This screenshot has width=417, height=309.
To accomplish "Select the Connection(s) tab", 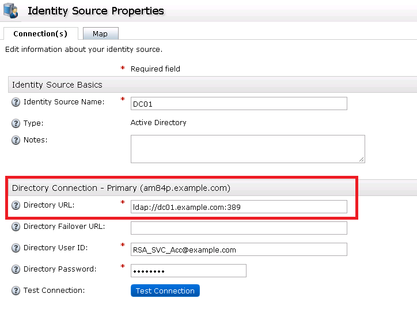I will pos(40,34).
